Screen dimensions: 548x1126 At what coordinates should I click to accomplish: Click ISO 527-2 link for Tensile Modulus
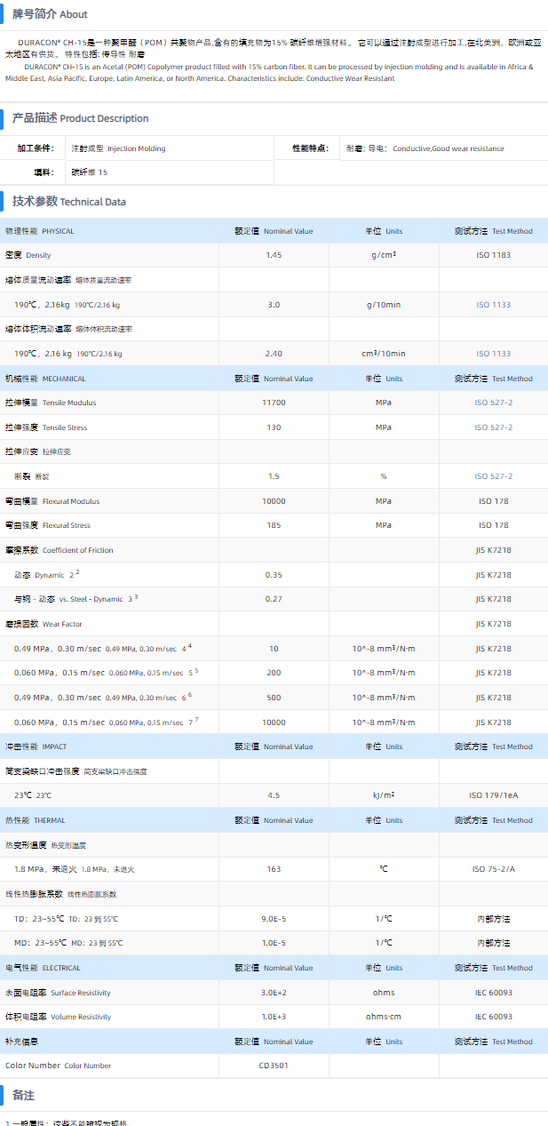tap(493, 403)
